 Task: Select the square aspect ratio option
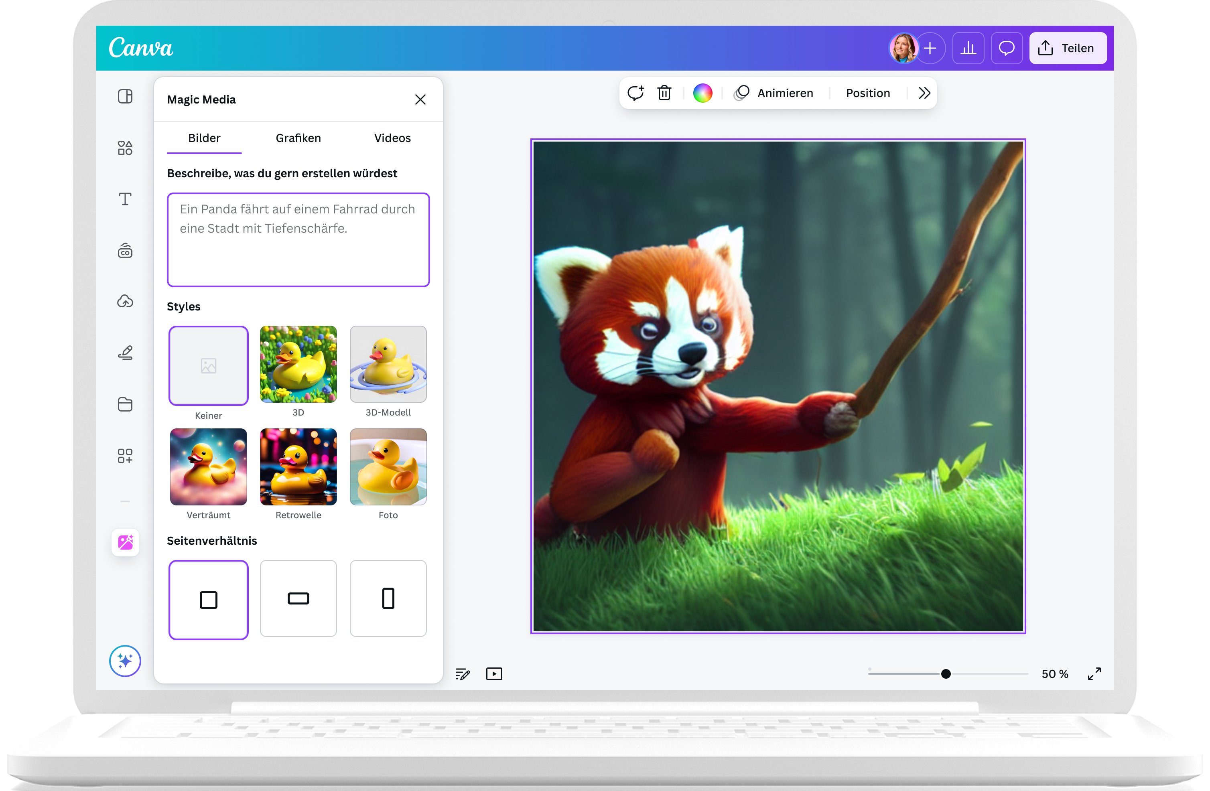[x=209, y=599]
